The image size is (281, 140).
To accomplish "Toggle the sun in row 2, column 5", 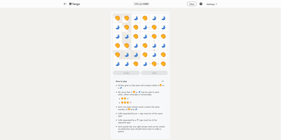I will pyautogui.click(x=154, y=27).
